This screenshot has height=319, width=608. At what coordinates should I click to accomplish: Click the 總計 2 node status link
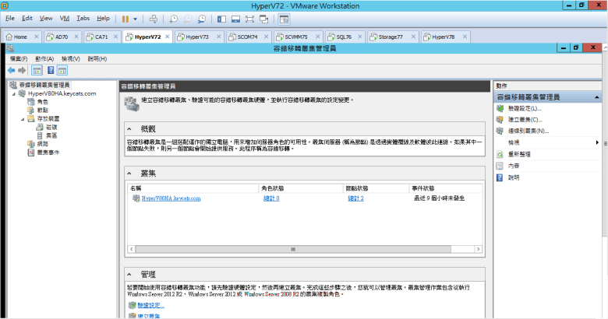pyautogui.click(x=355, y=198)
